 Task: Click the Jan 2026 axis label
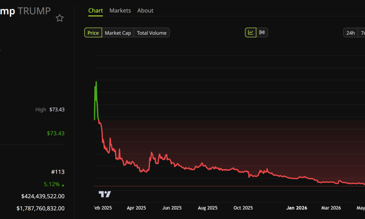click(x=296, y=208)
